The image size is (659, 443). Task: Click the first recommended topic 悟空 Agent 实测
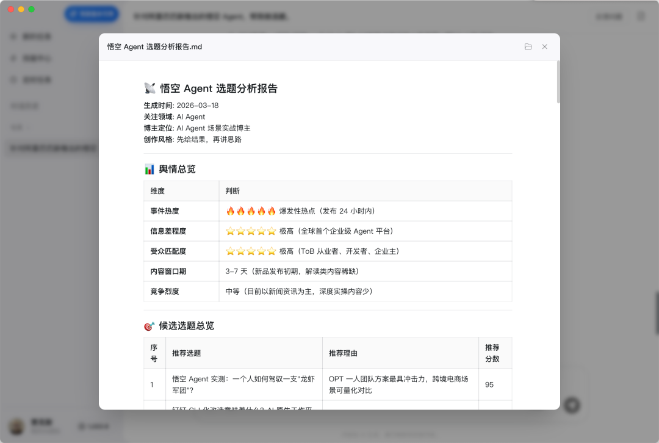(x=243, y=384)
